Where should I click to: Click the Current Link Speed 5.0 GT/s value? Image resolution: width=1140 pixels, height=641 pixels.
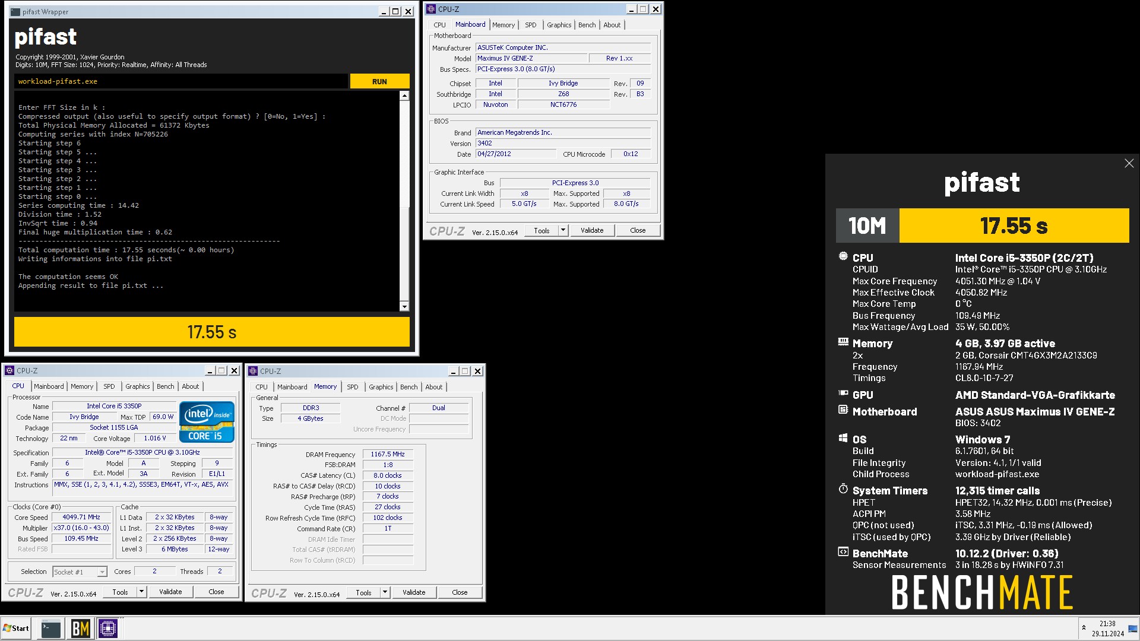(x=524, y=204)
